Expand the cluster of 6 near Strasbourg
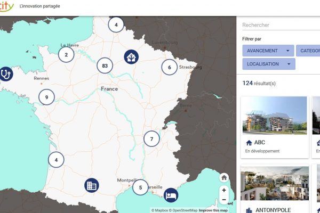 [169, 67]
